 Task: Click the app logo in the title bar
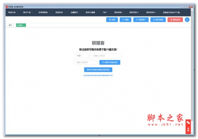(x=7, y=7)
